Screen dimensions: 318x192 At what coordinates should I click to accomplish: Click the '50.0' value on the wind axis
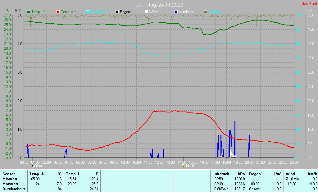click(311, 15)
